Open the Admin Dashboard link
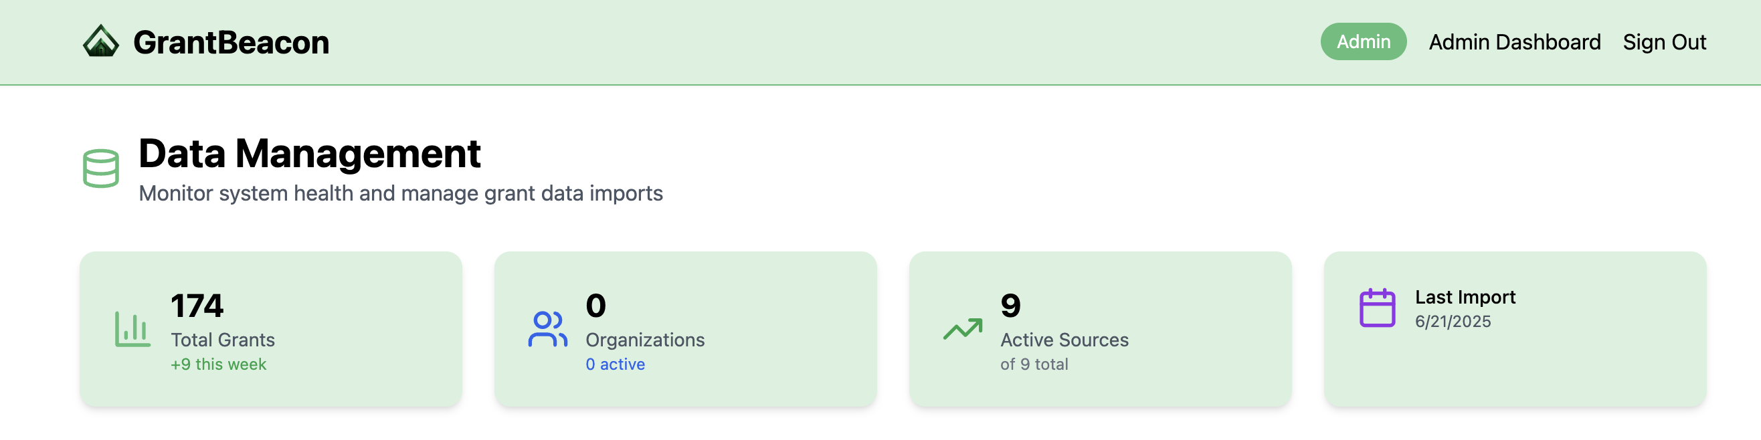 (1514, 41)
